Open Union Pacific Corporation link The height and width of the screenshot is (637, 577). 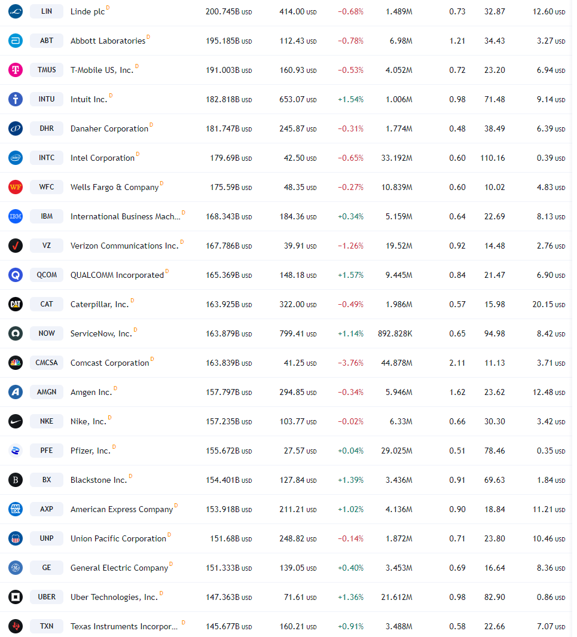coord(118,538)
